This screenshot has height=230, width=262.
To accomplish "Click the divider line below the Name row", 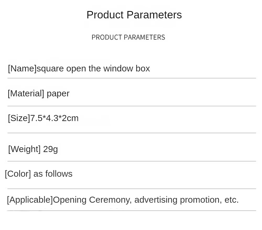I will [x=132, y=78].
